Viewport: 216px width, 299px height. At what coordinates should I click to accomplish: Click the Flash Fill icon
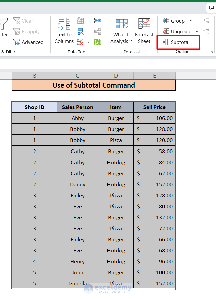[80, 21]
